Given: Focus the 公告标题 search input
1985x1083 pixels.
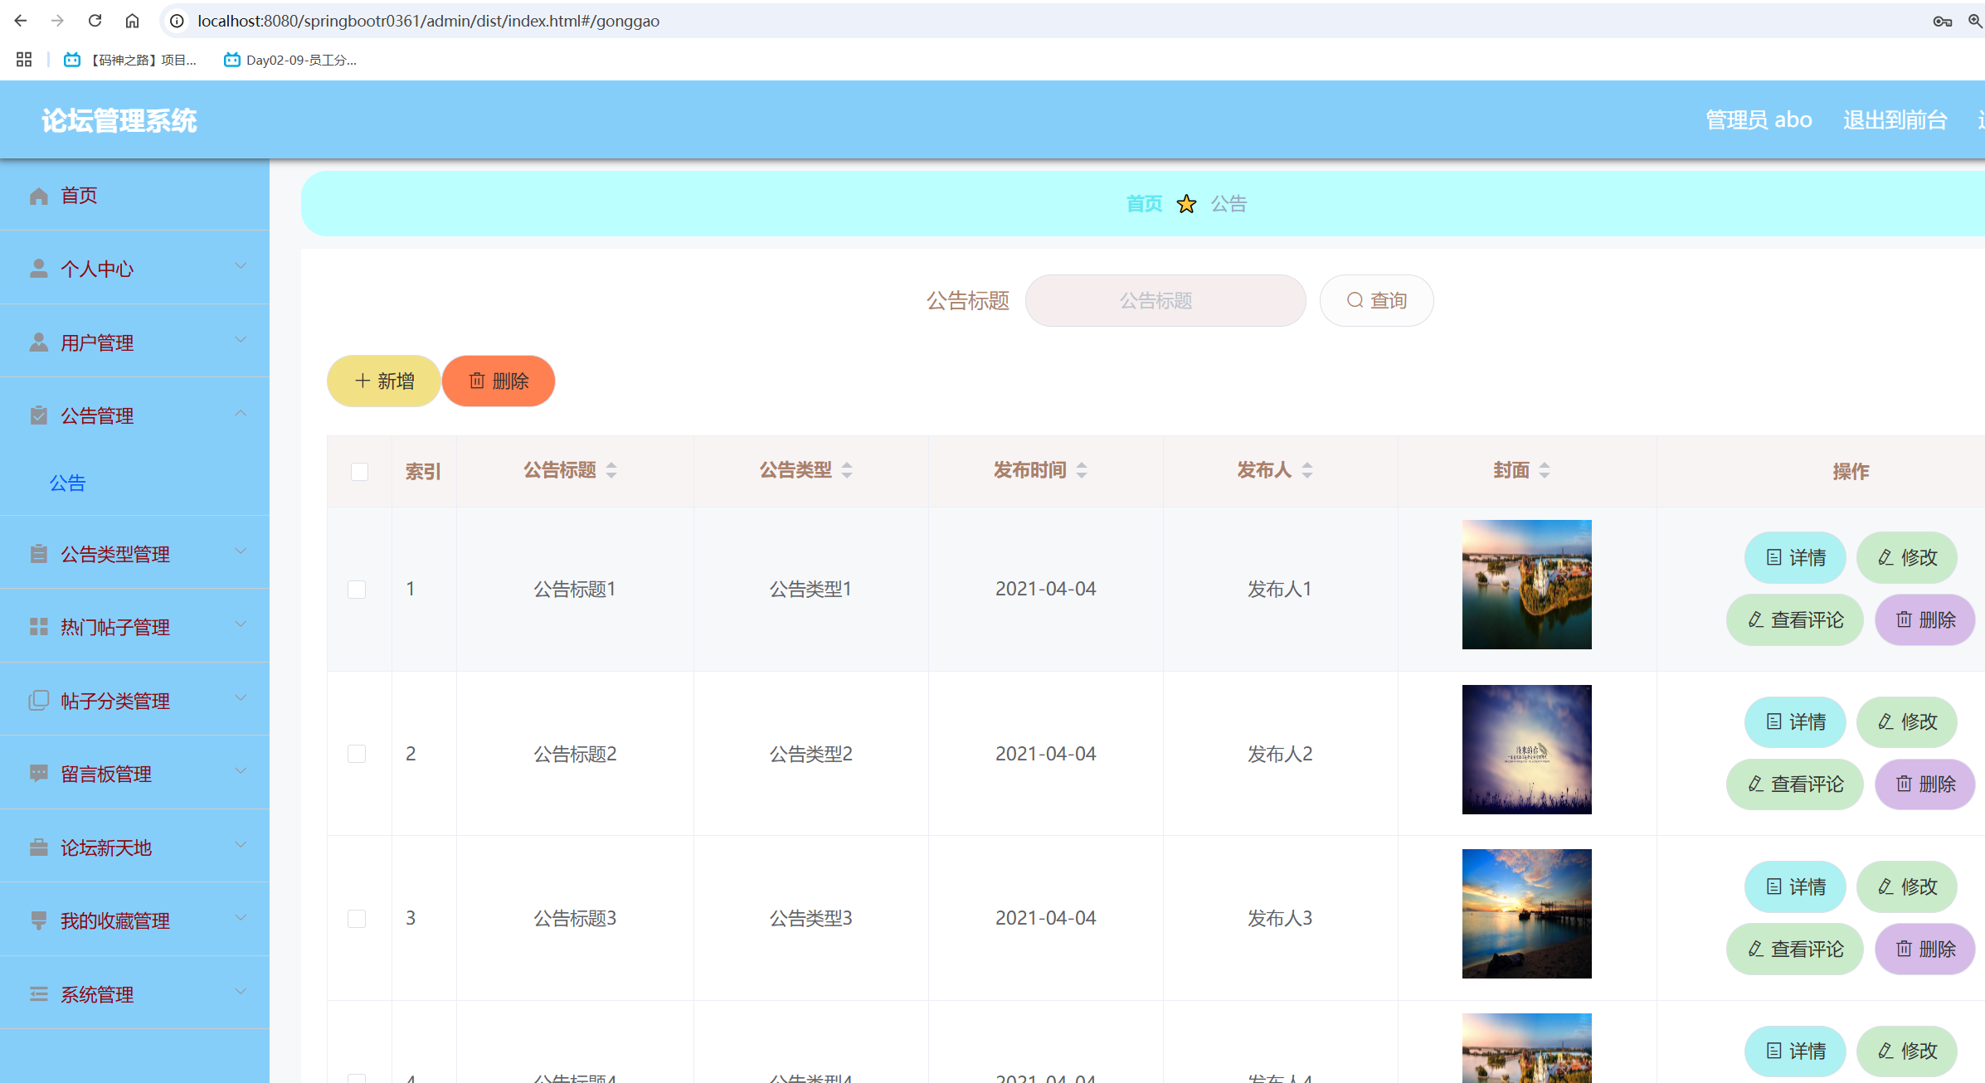Looking at the screenshot, I should tap(1165, 300).
